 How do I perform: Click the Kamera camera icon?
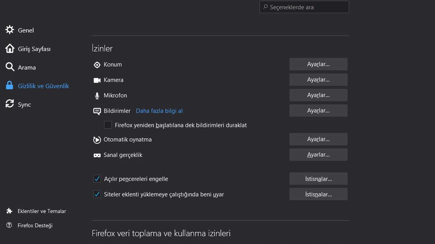[97, 80]
